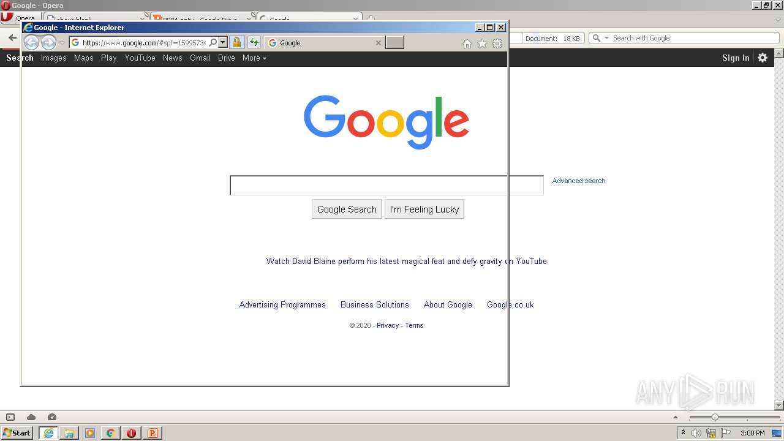Open the Advanced search link
This screenshot has height=441, width=784.
point(579,181)
